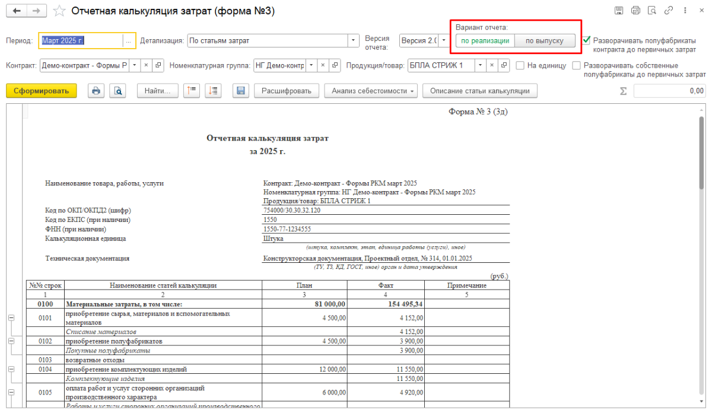The height and width of the screenshot is (413, 712).
Task: Save the report using the floppy disk icon
Action: [241, 91]
